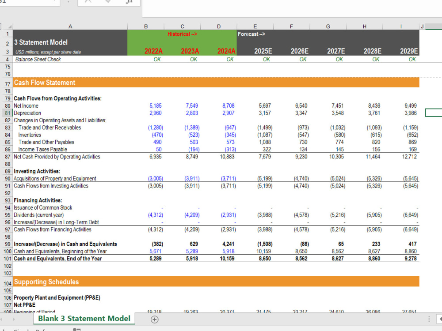Click the Historical --> header text
442x331 pixels.
pyautogui.click(x=182, y=34)
